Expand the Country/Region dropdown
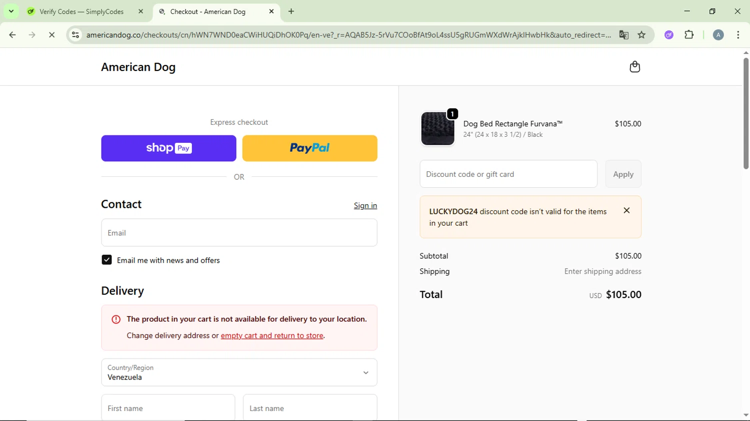The height and width of the screenshot is (421, 750). tap(239, 372)
